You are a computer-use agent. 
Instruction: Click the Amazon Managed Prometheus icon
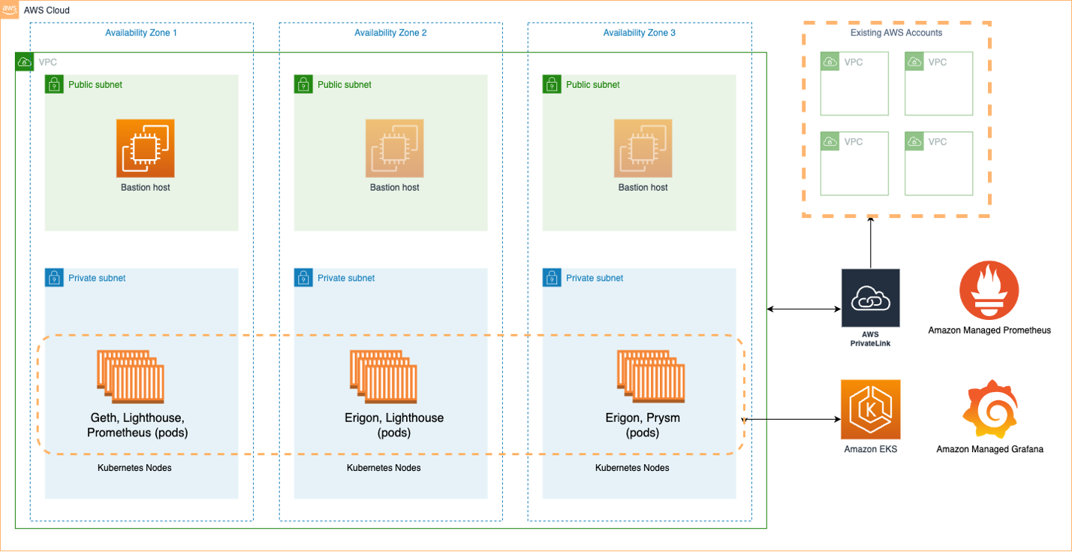[x=989, y=291]
